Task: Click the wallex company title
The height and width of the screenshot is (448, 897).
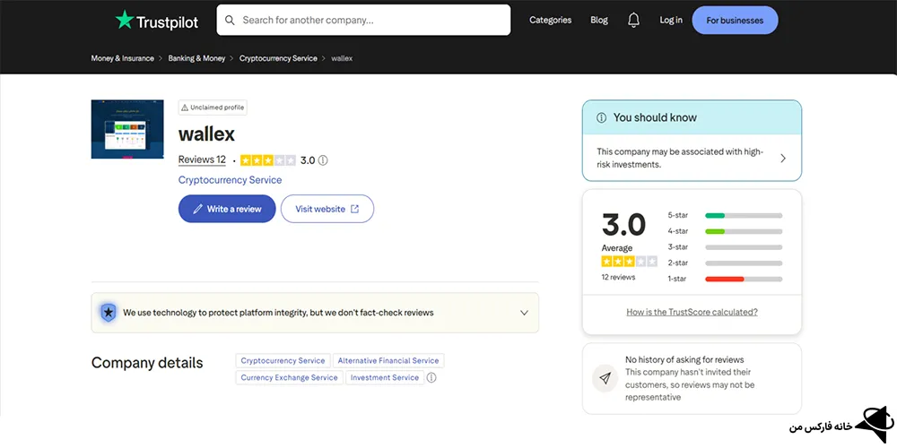Action: coord(206,134)
